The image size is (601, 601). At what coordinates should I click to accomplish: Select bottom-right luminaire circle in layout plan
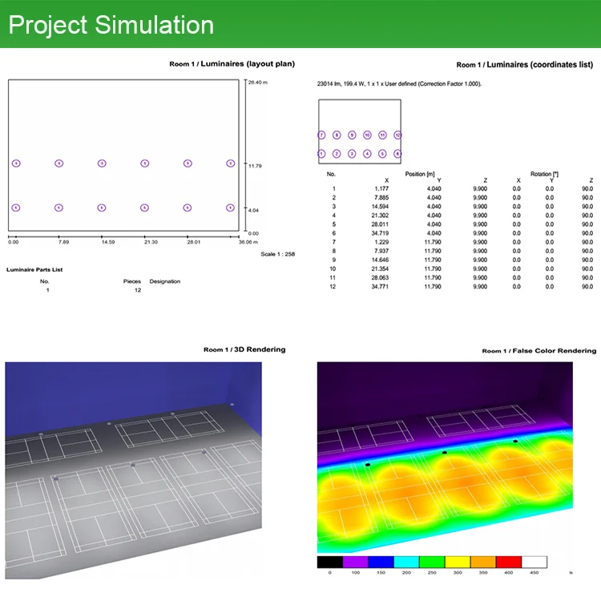tap(230, 208)
